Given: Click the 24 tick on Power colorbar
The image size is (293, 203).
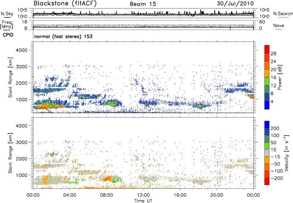Looking at the screenshot, I should [273, 62].
